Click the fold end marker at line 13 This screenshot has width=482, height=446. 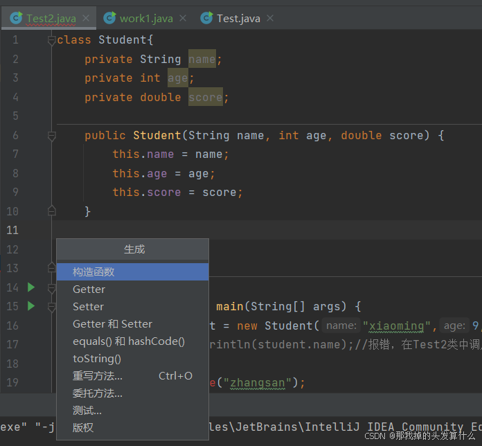point(52,268)
